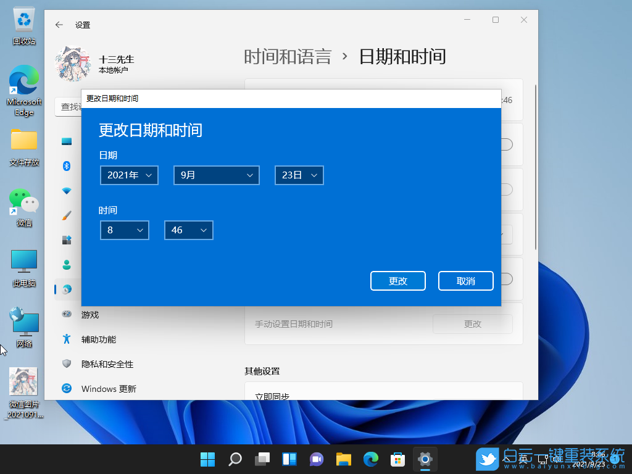Launch Microsoft Edge from the taskbar
Viewport: 632px width, 474px height.
370,459
